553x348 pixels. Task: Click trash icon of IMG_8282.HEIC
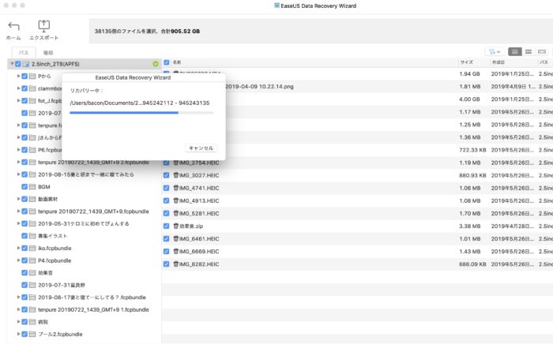click(x=176, y=264)
